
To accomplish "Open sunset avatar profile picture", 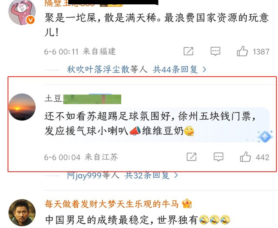I will 22,107.
